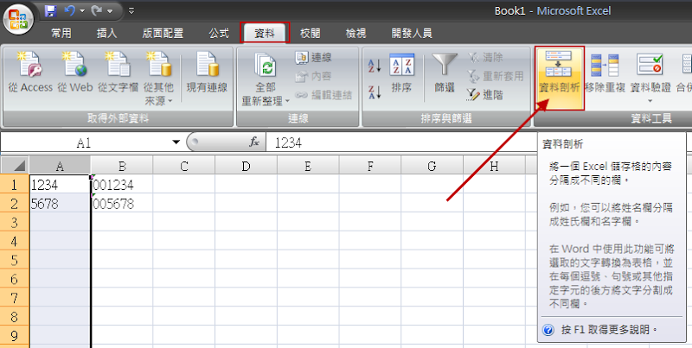Open Undo history dropdown arrow

[82, 11]
